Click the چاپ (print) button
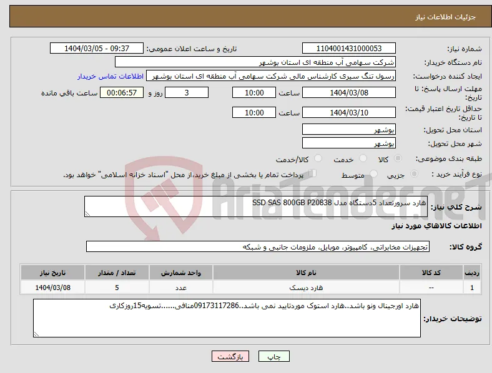Screen dimensions: 492x373 click(x=273, y=356)
